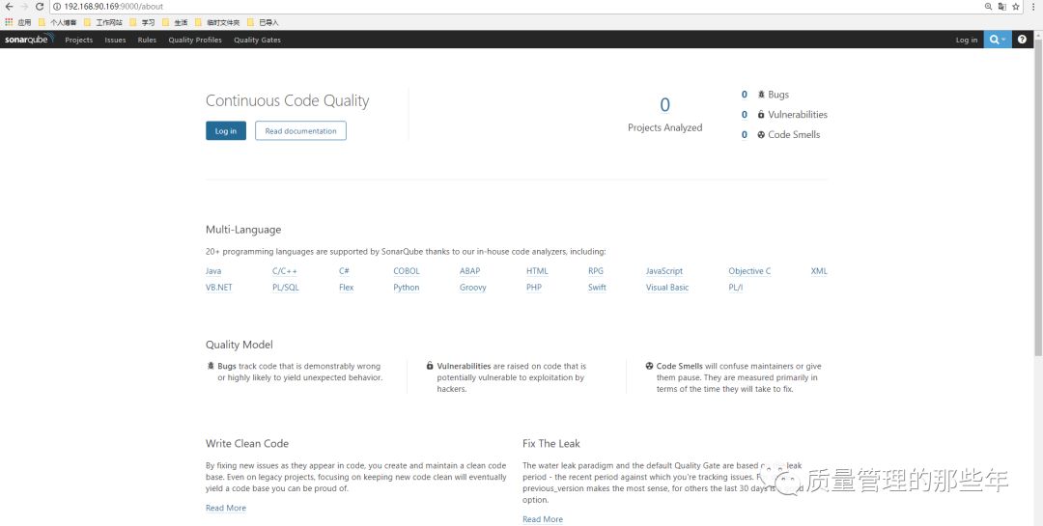The height and width of the screenshot is (526, 1043).
Task: Click the lock icon next to Vulnerabilities count
Action: click(761, 115)
